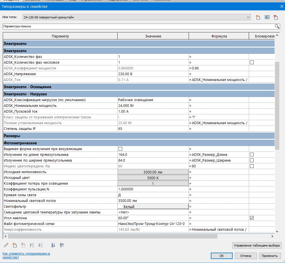Click OK to confirm

point(221,256)
